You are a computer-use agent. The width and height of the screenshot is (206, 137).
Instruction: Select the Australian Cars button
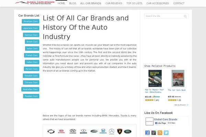click(x=30, y=89)
